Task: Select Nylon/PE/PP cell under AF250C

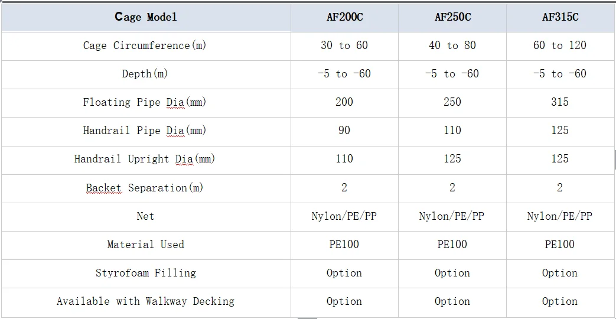Action: 452,216
